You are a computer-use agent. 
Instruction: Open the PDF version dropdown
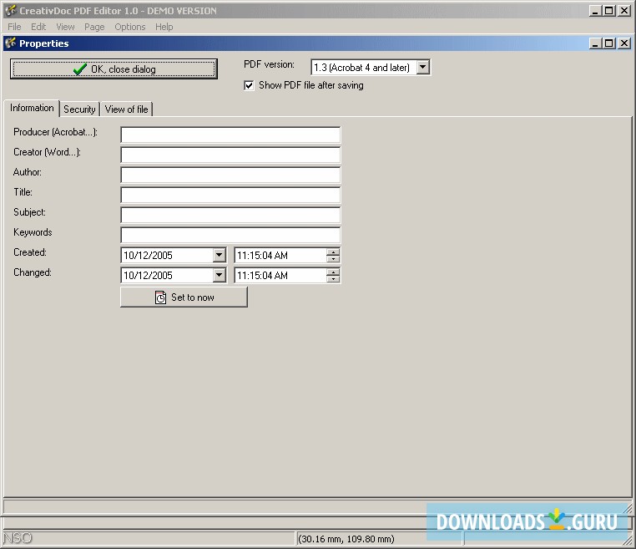(422, 68)
